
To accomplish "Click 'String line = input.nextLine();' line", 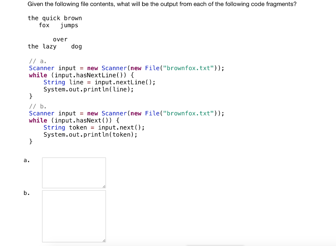I will (99, 82).
